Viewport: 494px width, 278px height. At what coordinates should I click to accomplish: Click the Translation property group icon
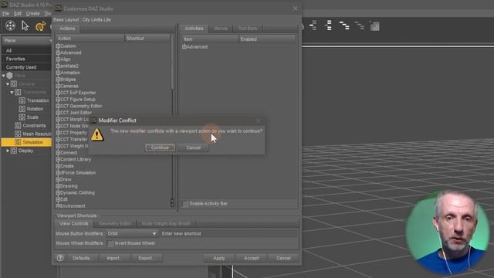click(x=22, y=100)
